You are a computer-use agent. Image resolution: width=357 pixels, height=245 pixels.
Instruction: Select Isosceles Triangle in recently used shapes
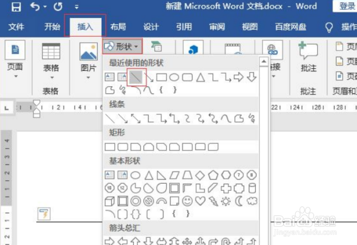(x=201, y=77)
